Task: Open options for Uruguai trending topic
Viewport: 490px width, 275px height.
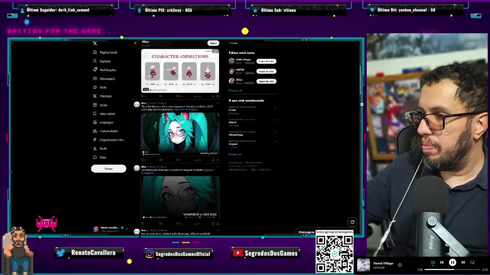Action: pyautogui.click(x=275, y=141)
